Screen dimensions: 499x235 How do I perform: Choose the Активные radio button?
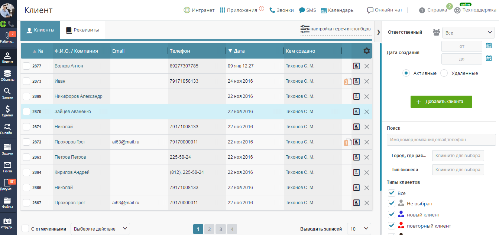(x=406, y=73)
